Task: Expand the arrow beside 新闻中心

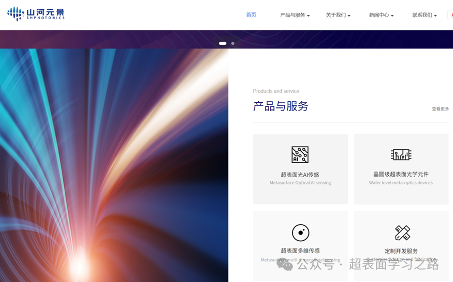Action: (392, 15)
